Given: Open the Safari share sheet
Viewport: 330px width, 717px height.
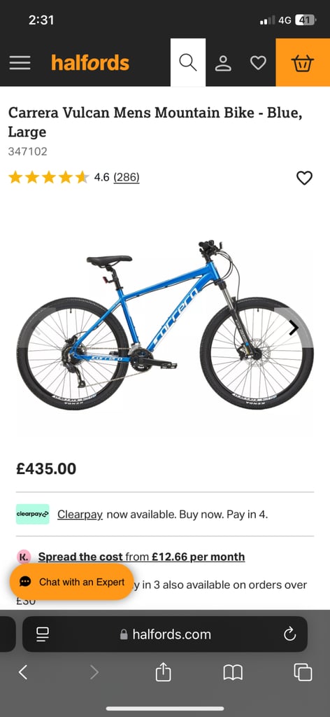Looking at the screenshot, I should tap(163, 671).
